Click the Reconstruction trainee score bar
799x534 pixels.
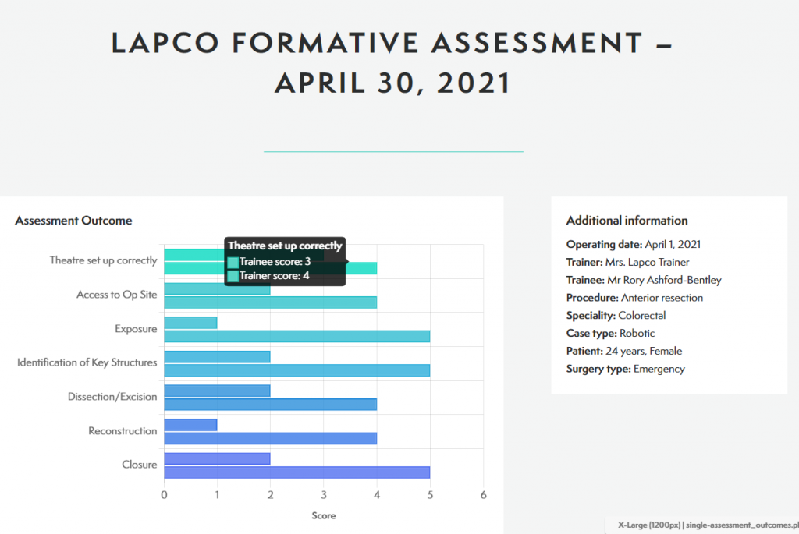[x=190, y=425]
